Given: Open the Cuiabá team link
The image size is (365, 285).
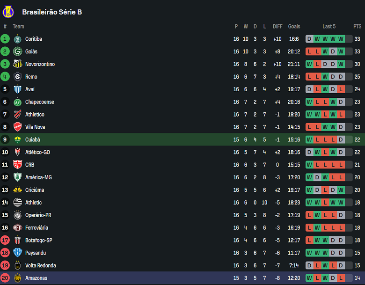Looking at the screenshot, I should (x=32, y=139).
